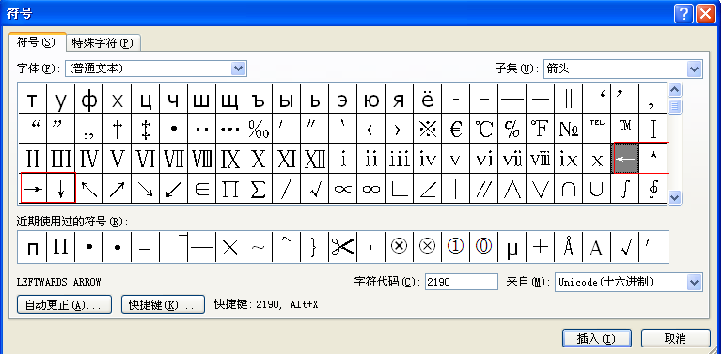The image size is (724, 355).
Task: Pick the right brace } from recent symbols
Action: 314,247
